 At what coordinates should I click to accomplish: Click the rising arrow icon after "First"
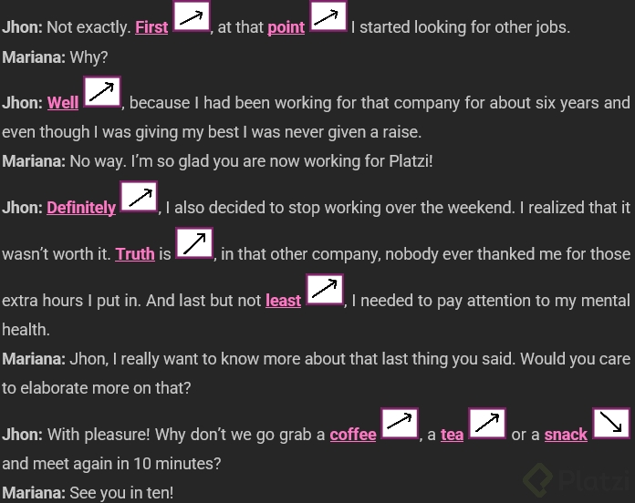point(192,16)
